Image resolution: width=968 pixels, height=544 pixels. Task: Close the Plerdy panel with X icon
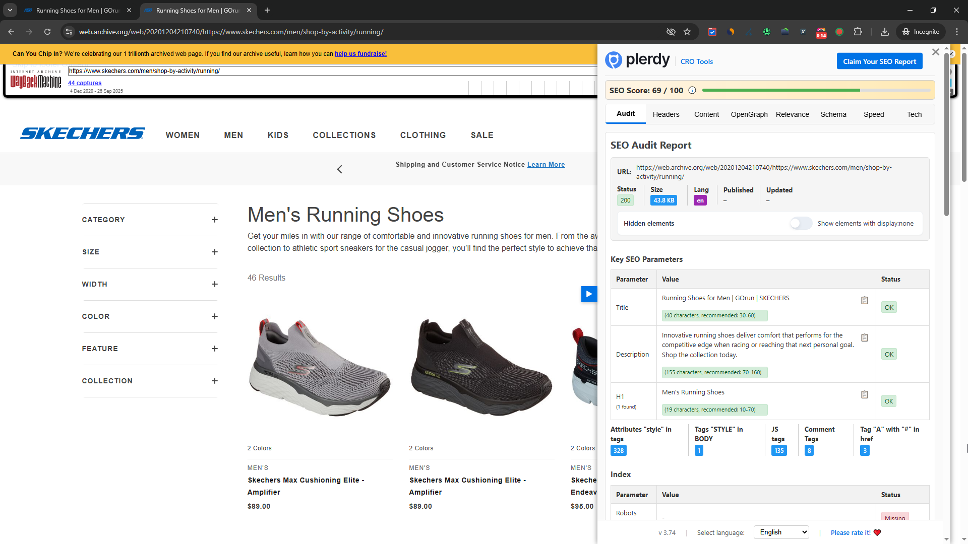[x=936, y=52]
